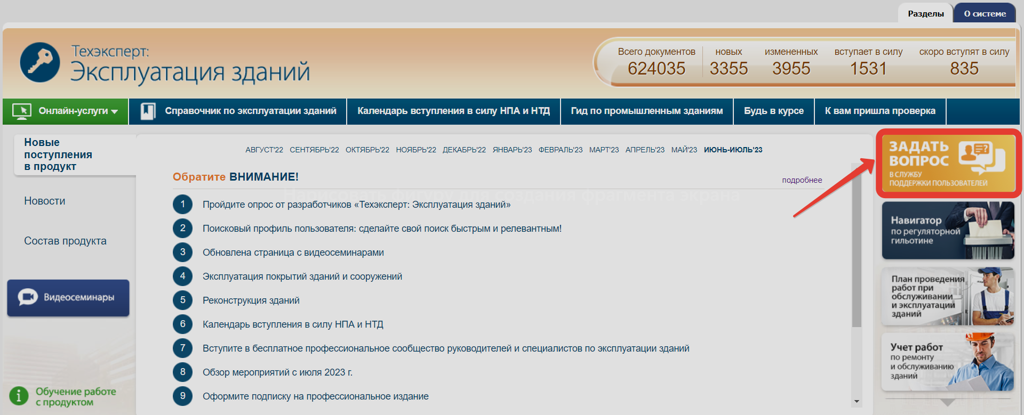1024x415 pixels.
Task: Click the Видеосеминары button
Action: (68, 298)
